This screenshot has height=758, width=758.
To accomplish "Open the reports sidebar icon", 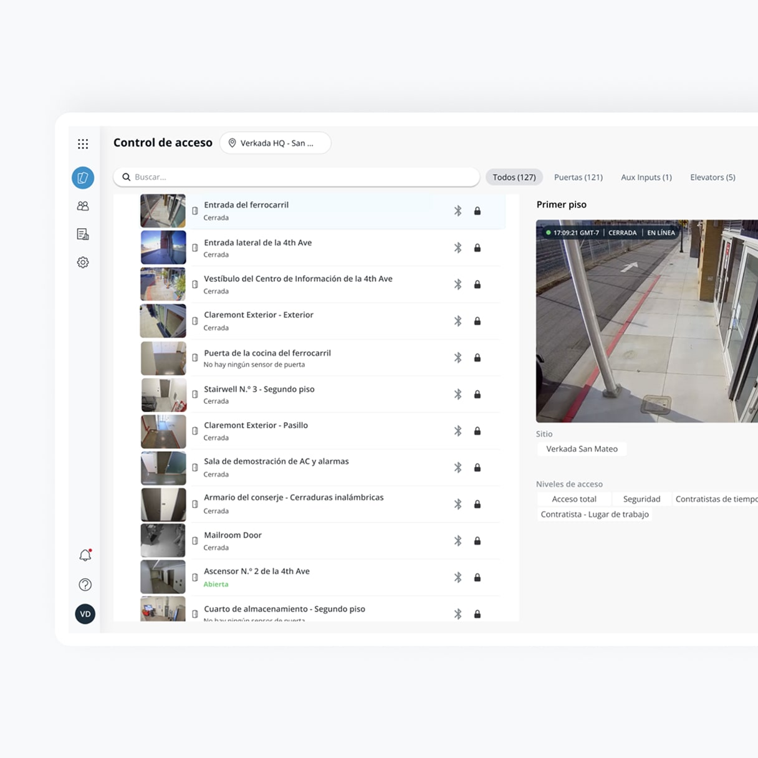I will pos(83,234).
